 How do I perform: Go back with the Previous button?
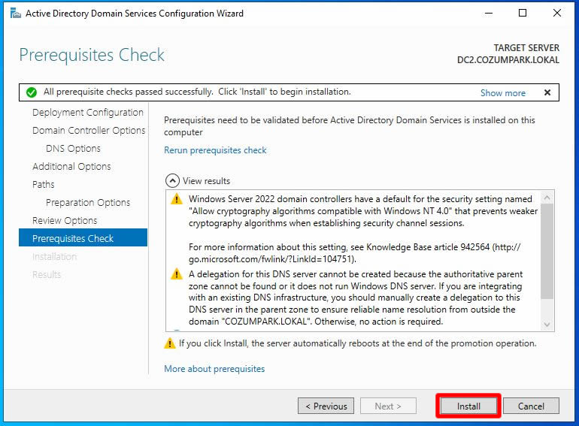[326, 406]
